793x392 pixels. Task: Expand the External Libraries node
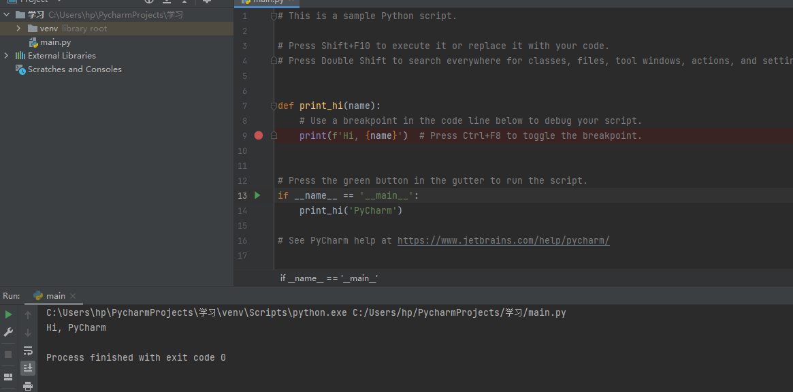[x=7, y=56]
